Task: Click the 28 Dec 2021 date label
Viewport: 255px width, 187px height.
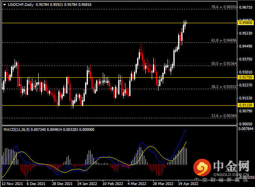Action: (x=62, y=184)
